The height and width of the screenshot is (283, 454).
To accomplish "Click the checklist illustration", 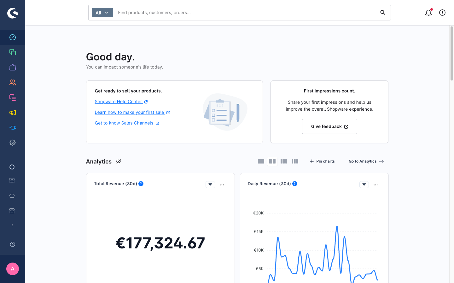I will 225,112.
